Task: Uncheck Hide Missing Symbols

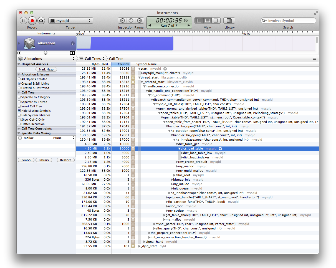Action: click(19, 111)
